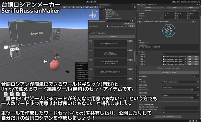The width and height of the screenshot is (201, 122).
Task: Open the global Search magnifier button
Action: [x=178, y=2]
